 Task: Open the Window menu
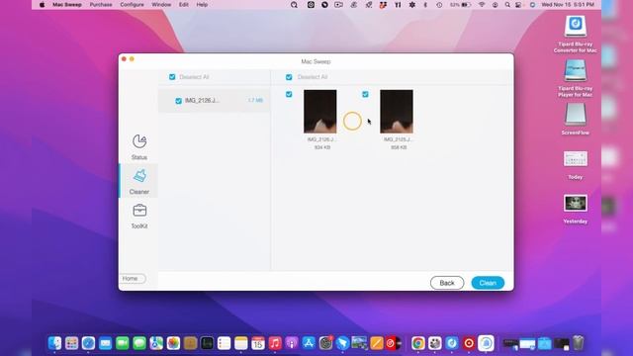click(x=161, y=5)
